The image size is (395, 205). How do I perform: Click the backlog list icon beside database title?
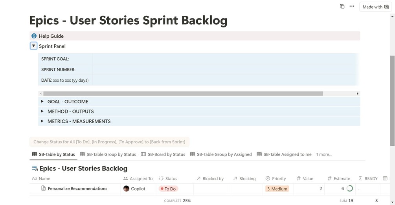[35, 168]
